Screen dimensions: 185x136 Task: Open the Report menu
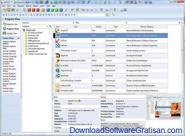pyautogui.click(x=36, y=6)
